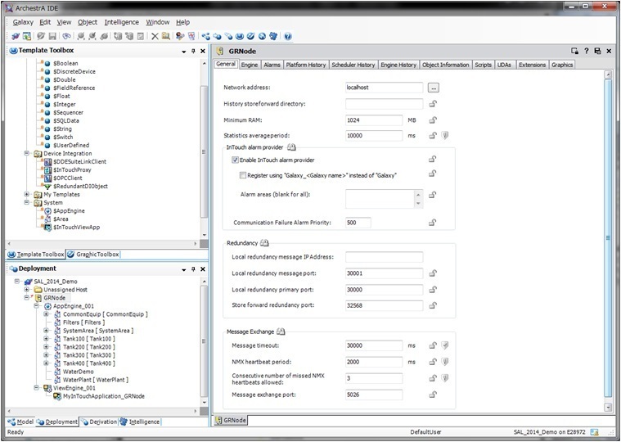The width and height of the screenshot is (621, 442).
Task: Click lock icon beside Message exchange port
Action: [432, 394]
